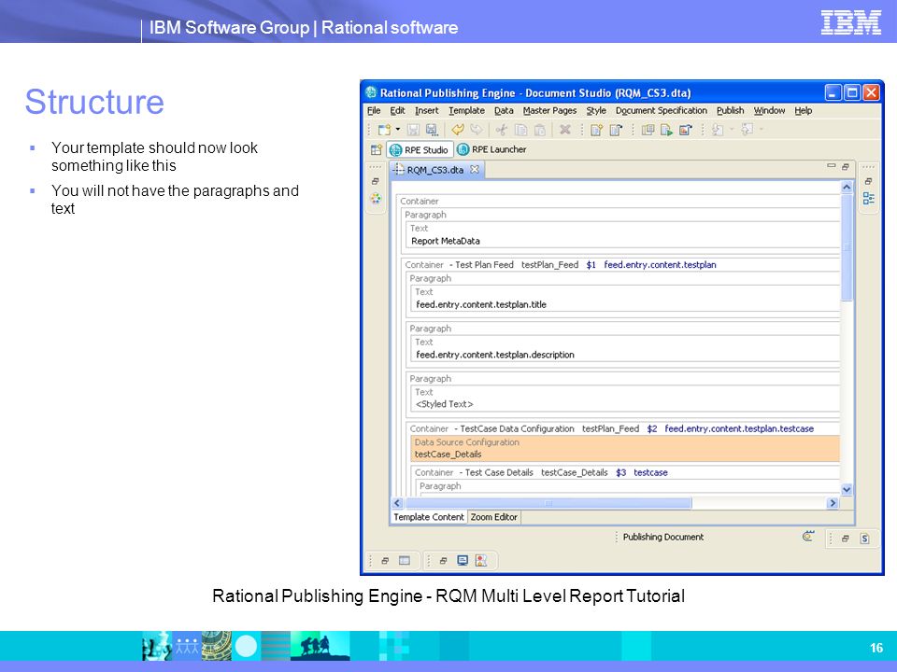
Task: Click the colorful palette icon in left sidebar
Action: [376, 198]
